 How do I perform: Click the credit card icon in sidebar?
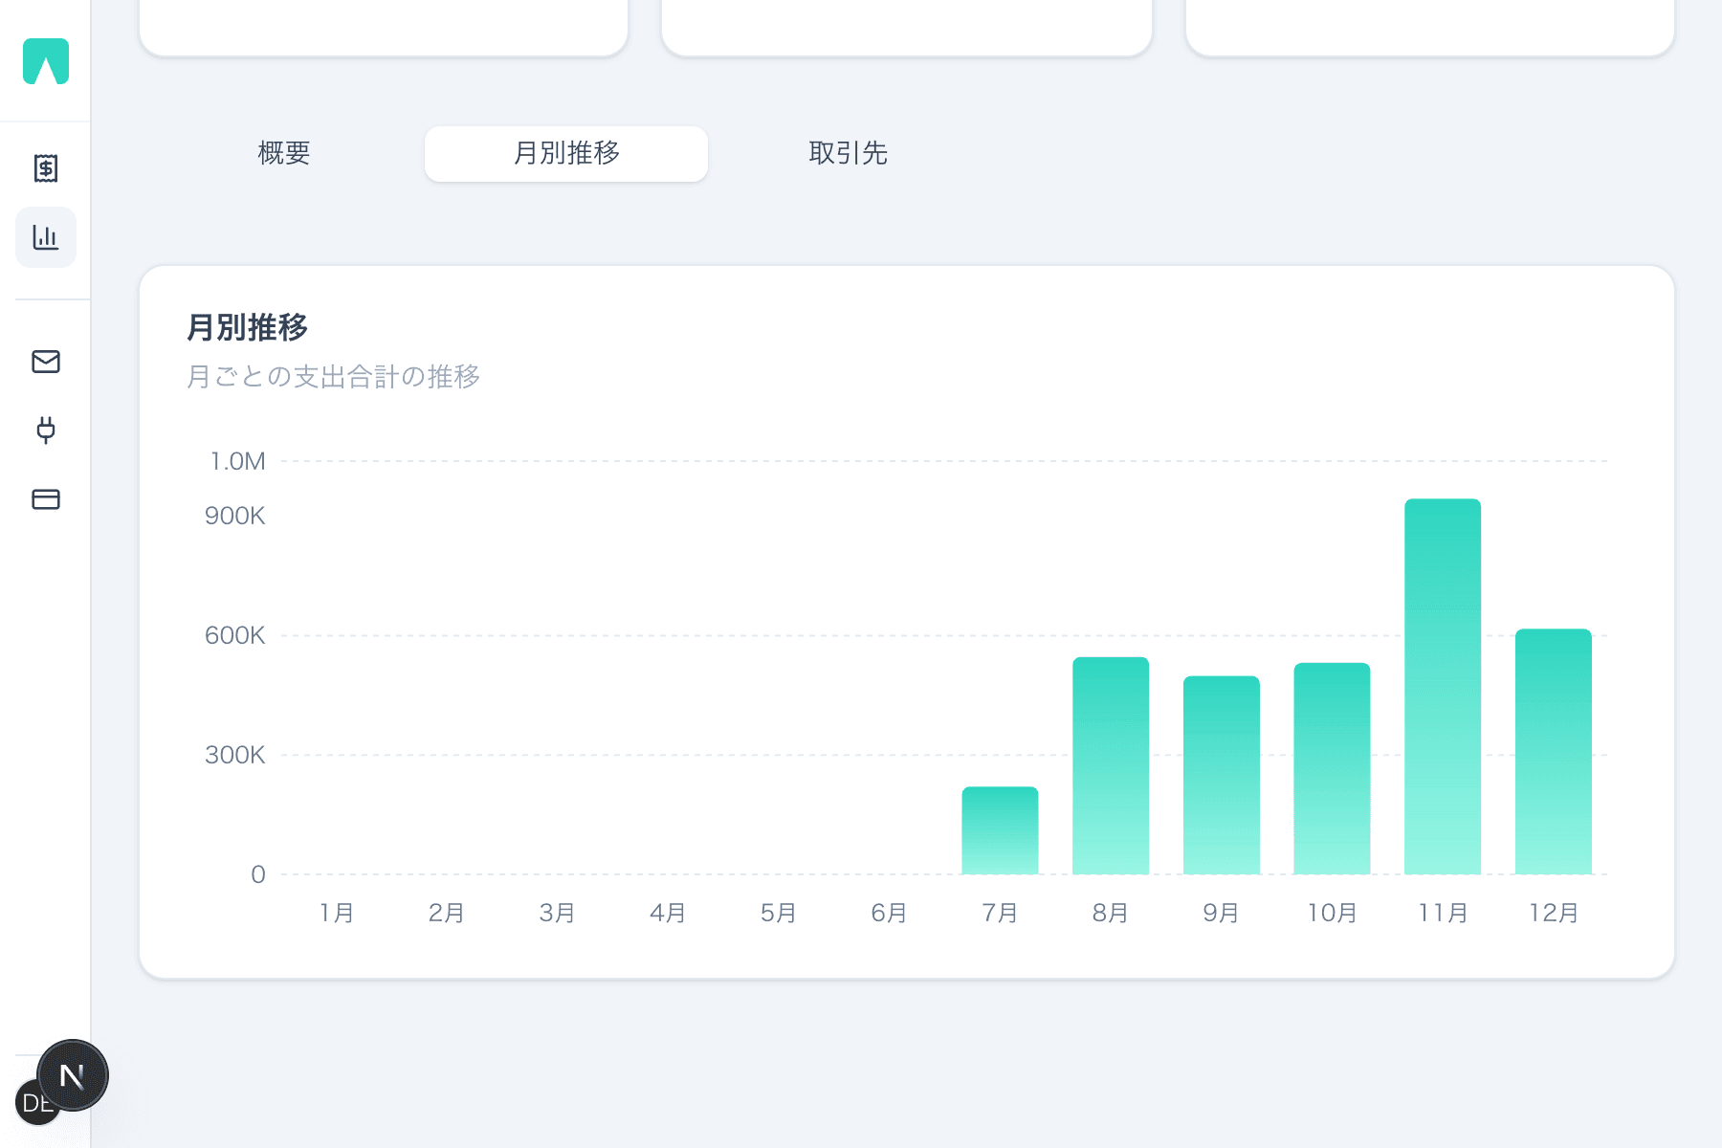pyautogui.click(x=45, y=498)
